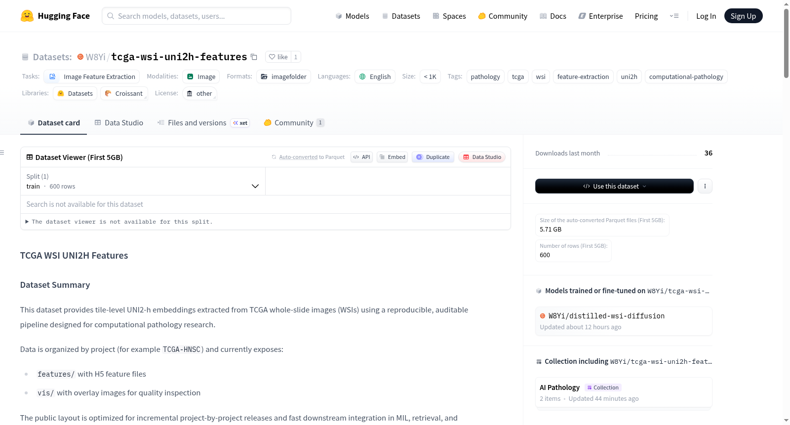Open the Croissant library tag

coord(124,93)
